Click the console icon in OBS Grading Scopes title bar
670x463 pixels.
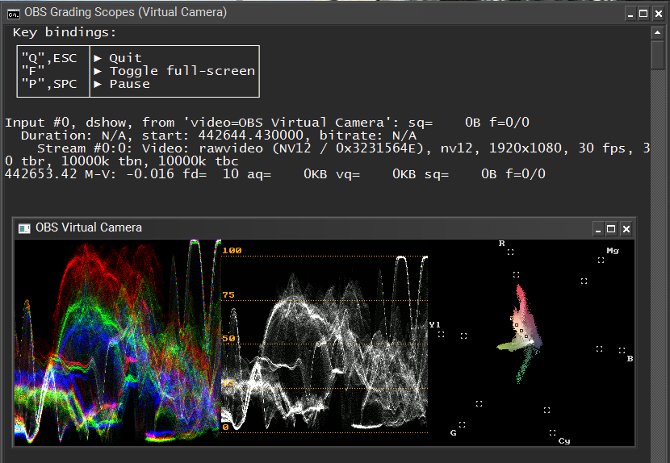[13, 14]
